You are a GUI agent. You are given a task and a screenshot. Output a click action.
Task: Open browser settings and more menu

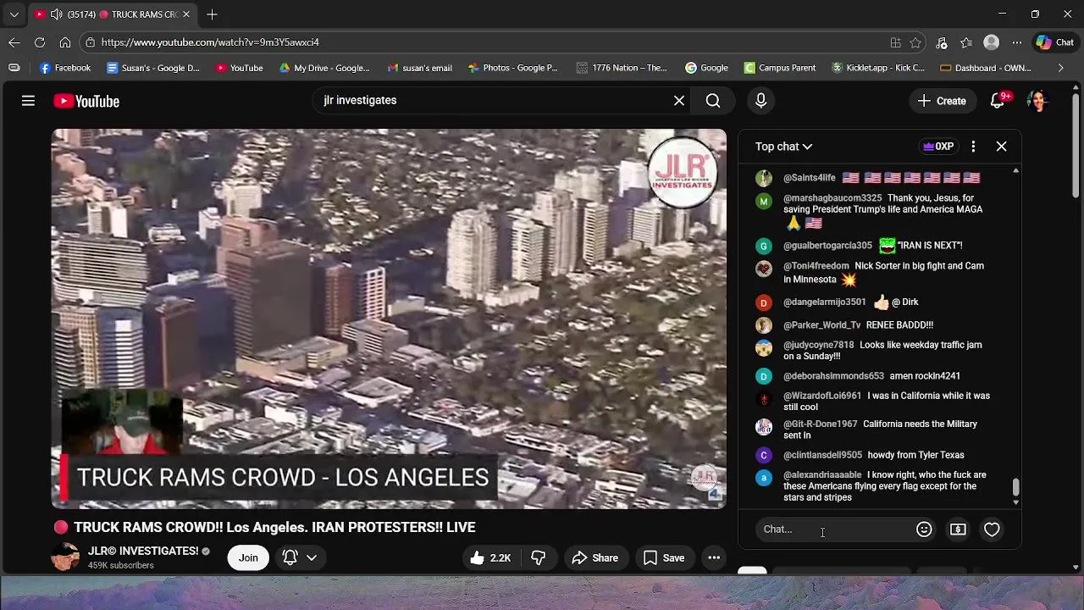[x=1017, y=42]
